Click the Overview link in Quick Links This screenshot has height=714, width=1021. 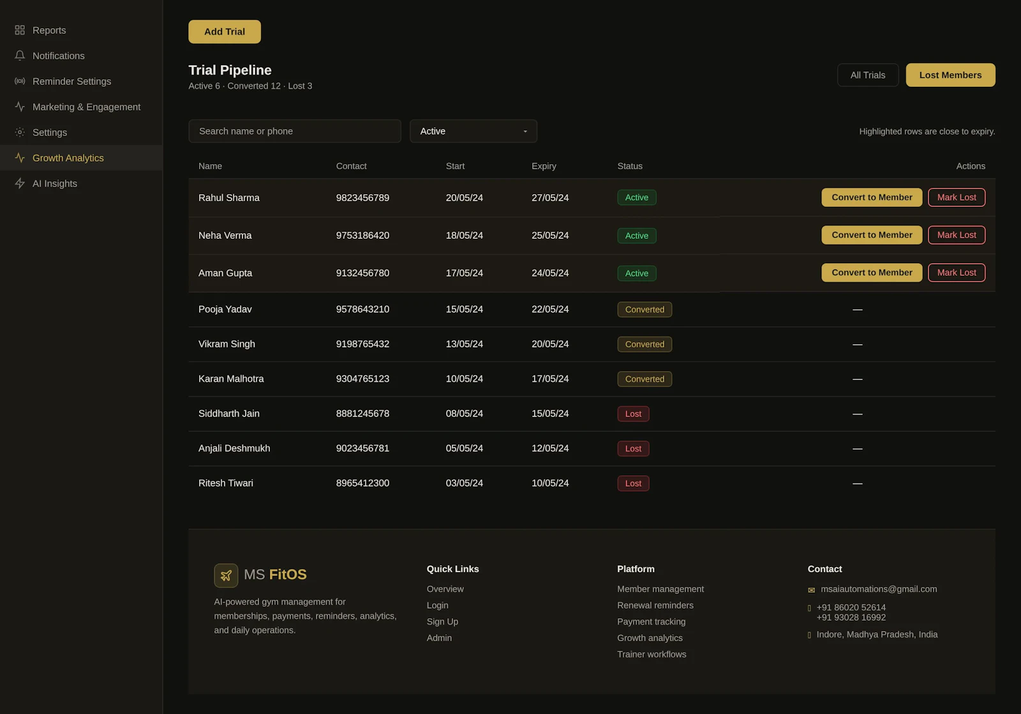pos(445,589)
